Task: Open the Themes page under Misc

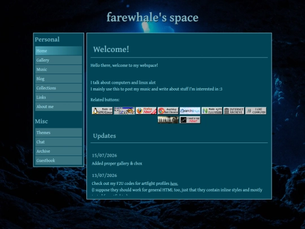Action: [x=59, y=133]
